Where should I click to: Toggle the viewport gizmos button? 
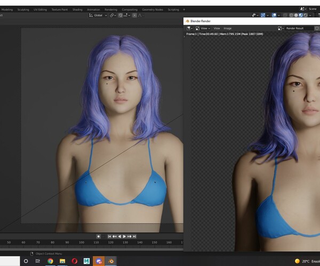point(263,15)
